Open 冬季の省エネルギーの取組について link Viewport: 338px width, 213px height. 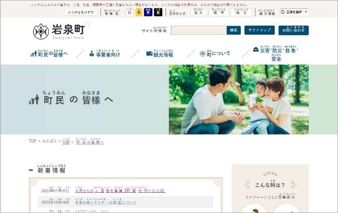[x=106, y=201]
